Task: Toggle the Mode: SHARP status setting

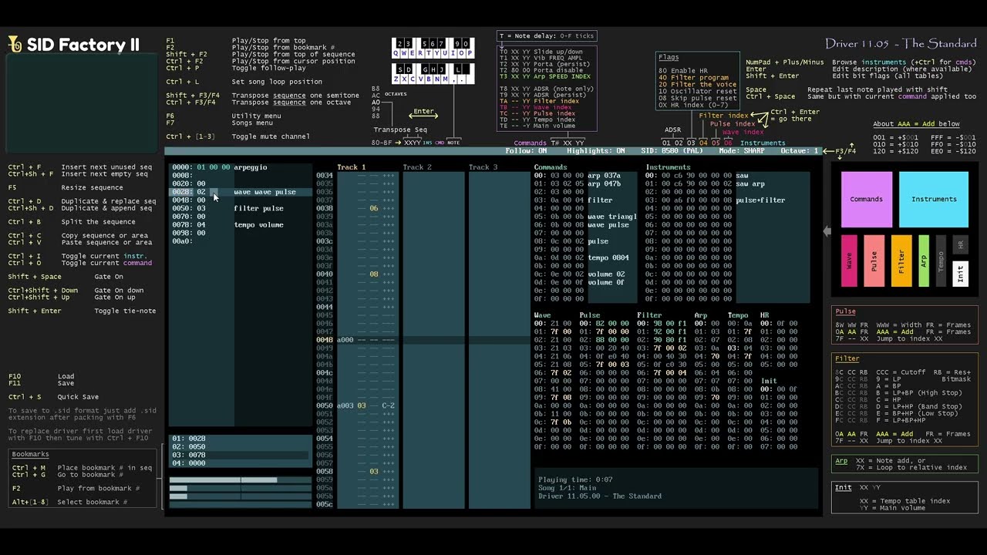Action: click(x=743, y=151)
